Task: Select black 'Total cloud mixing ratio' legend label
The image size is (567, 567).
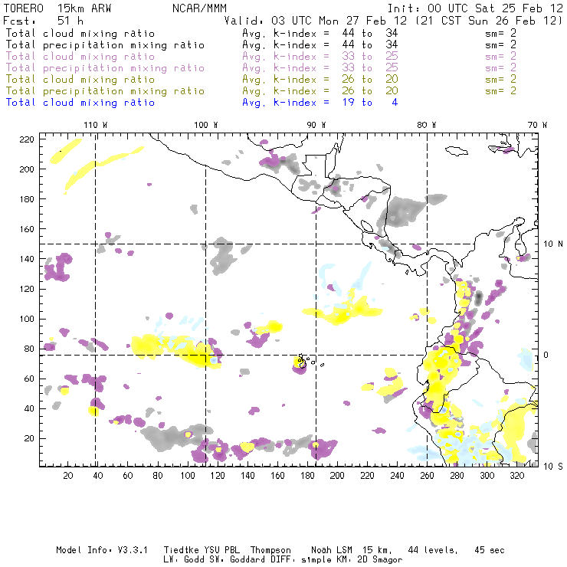Action: coord(80,33)
